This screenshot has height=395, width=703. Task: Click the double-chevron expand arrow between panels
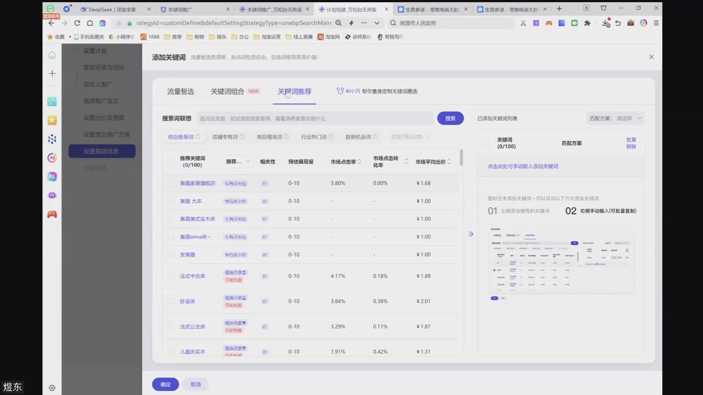tap(471, 234)
